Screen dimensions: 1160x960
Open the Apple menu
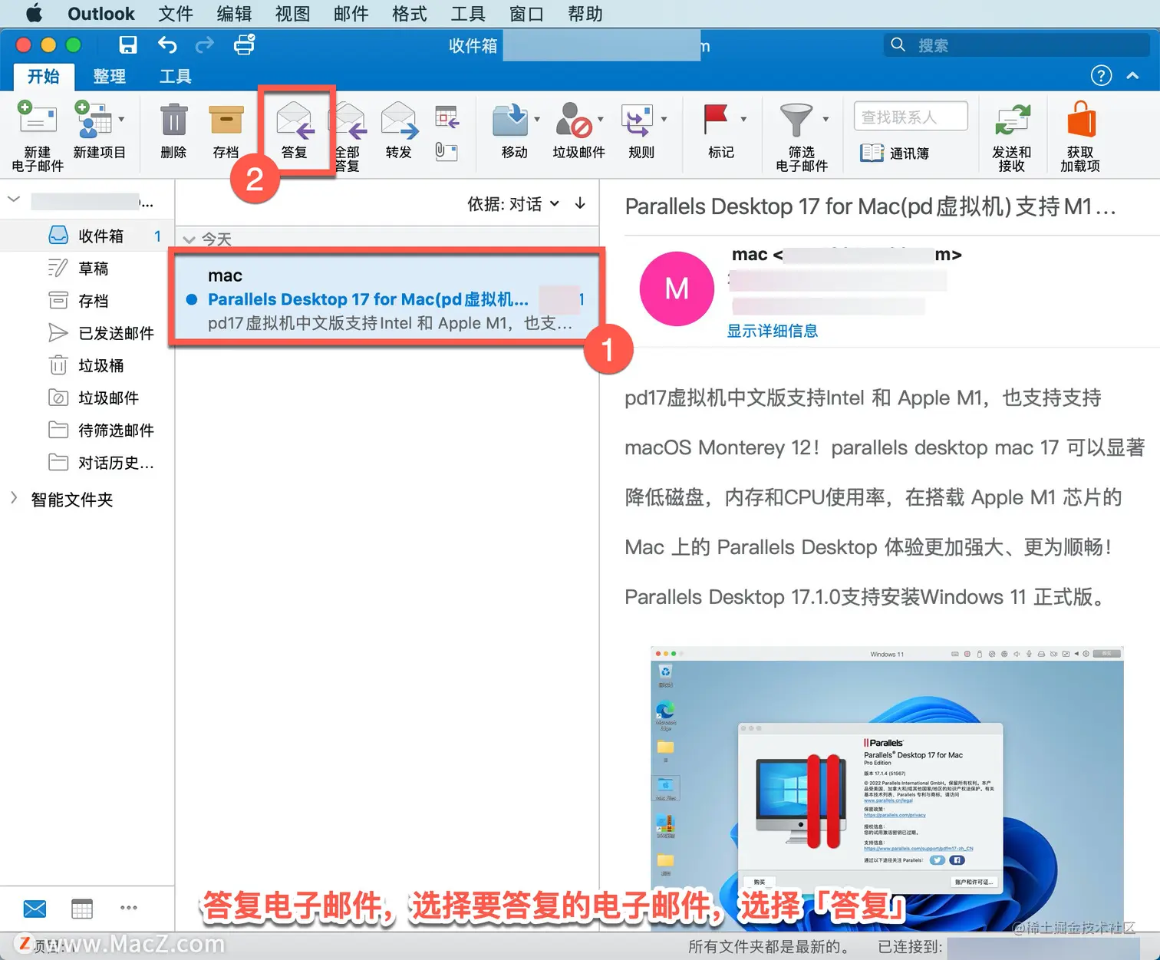[35, 13]
